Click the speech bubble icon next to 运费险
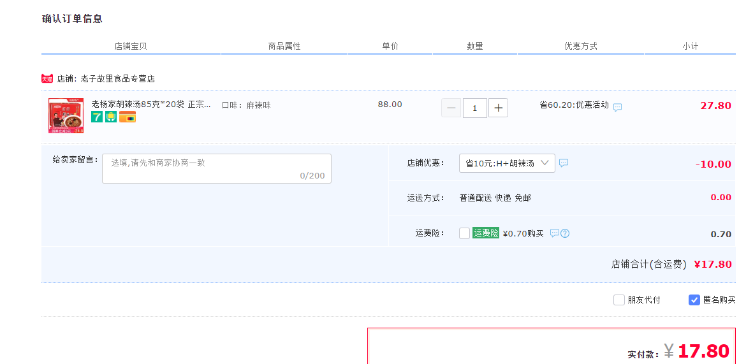This screenshot has width=739, height=364. [x=555, y=233]
